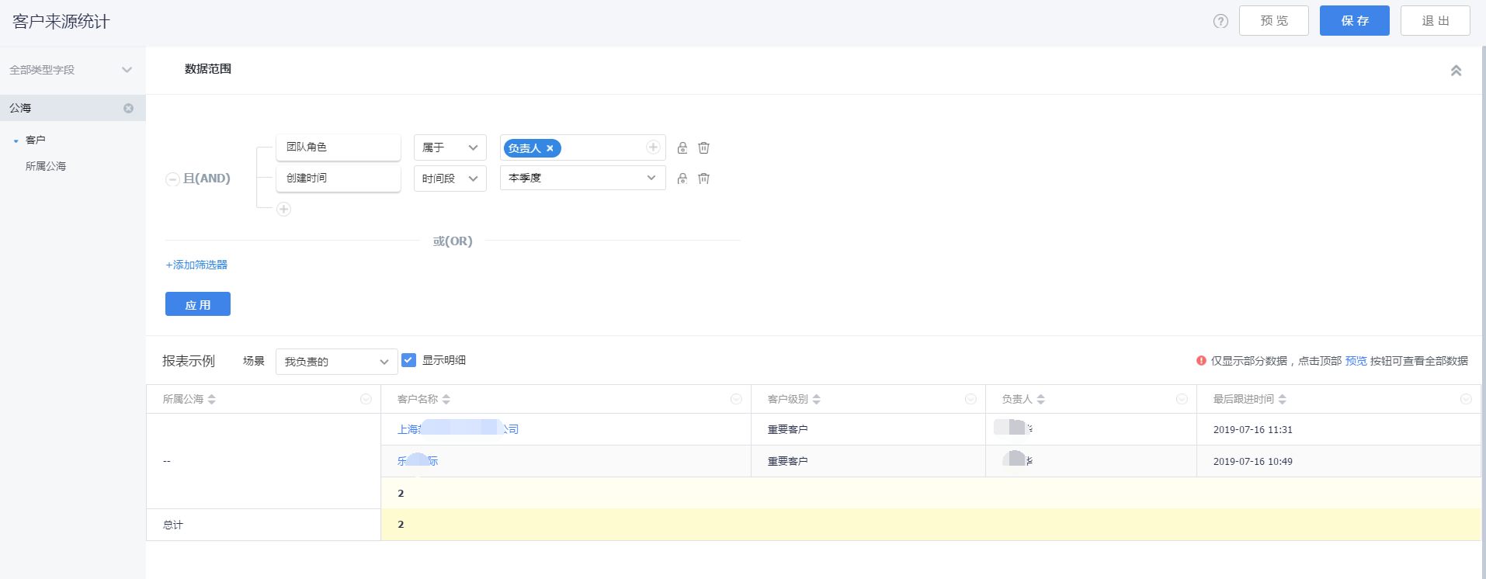Select 所属公海 field in tree
The image size is (1486, 579).
coord(46,166)
